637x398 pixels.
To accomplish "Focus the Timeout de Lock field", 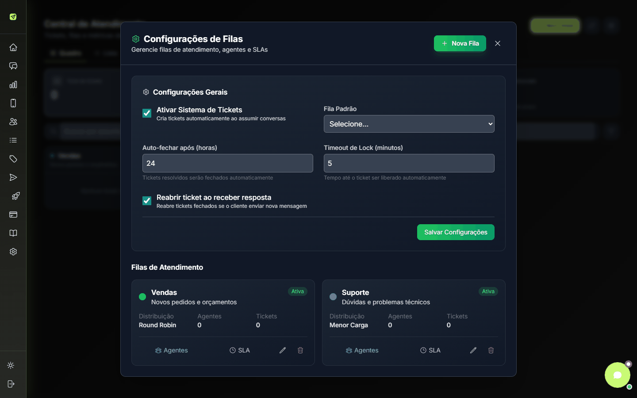I will coord(409,163).
